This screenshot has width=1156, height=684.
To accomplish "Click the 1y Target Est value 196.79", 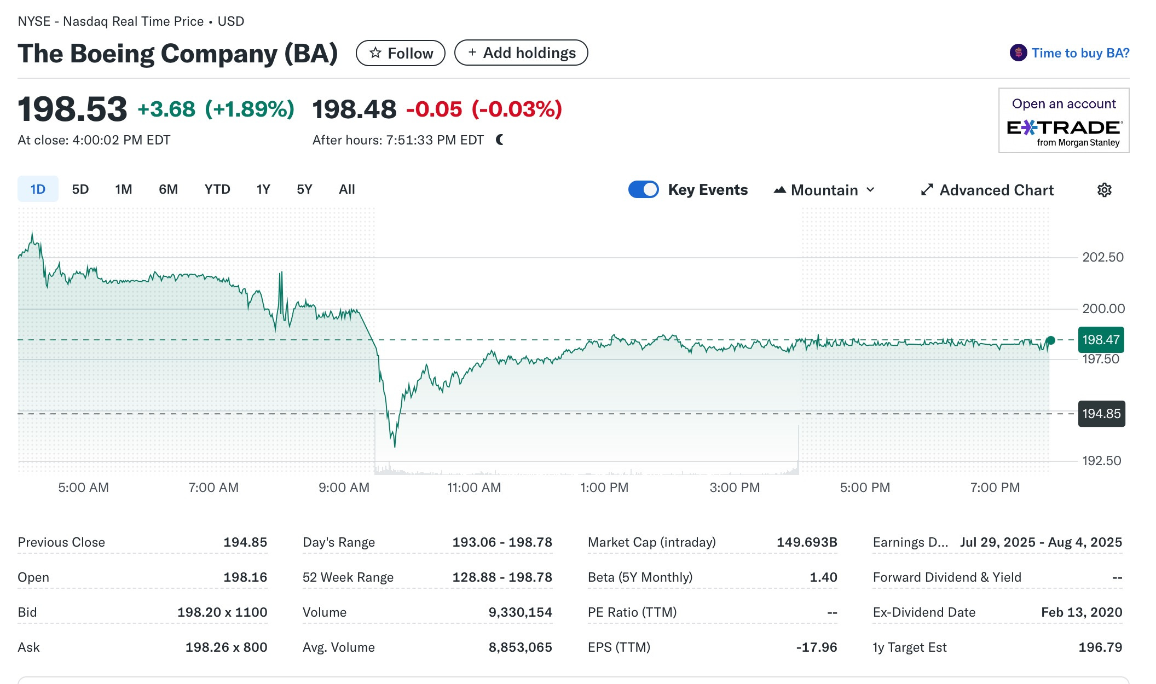I will click(1100, 647).
